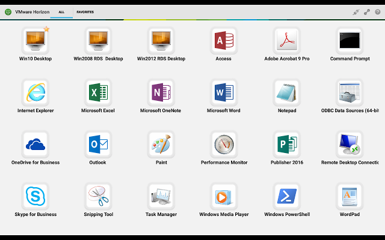Screen dimensions: 385x240
Task: Launch OneDrive for Business icon
Action: tap(35, 144)
